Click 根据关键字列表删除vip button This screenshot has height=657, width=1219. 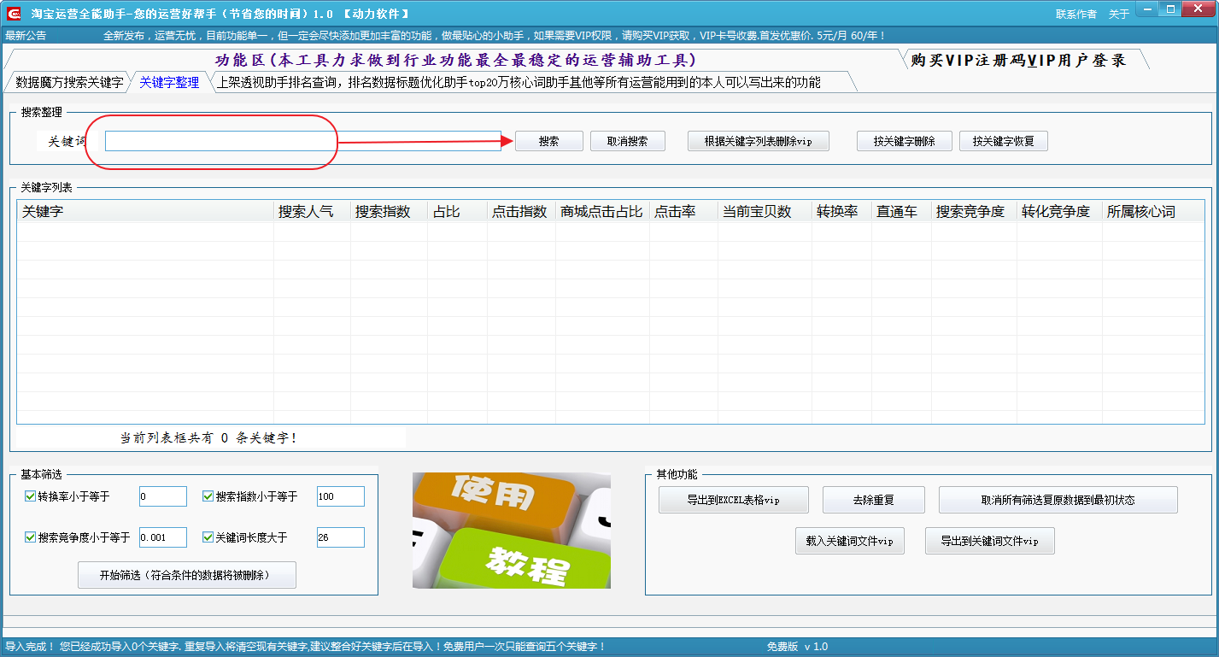[x=758, y=141]
